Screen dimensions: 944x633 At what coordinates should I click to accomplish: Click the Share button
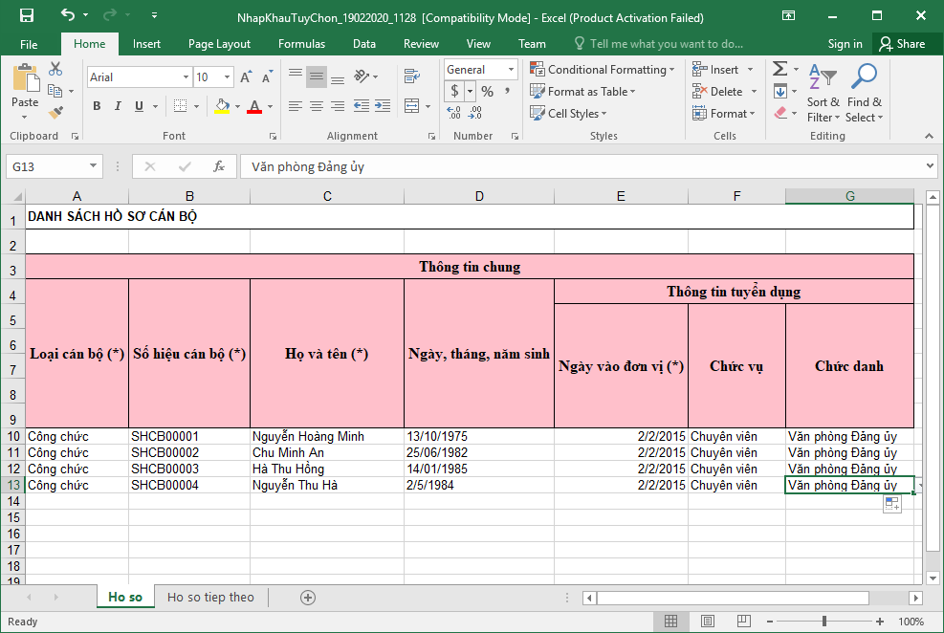902,44
